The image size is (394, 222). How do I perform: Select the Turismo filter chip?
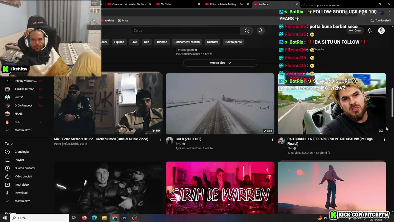[x=162, y=42]
